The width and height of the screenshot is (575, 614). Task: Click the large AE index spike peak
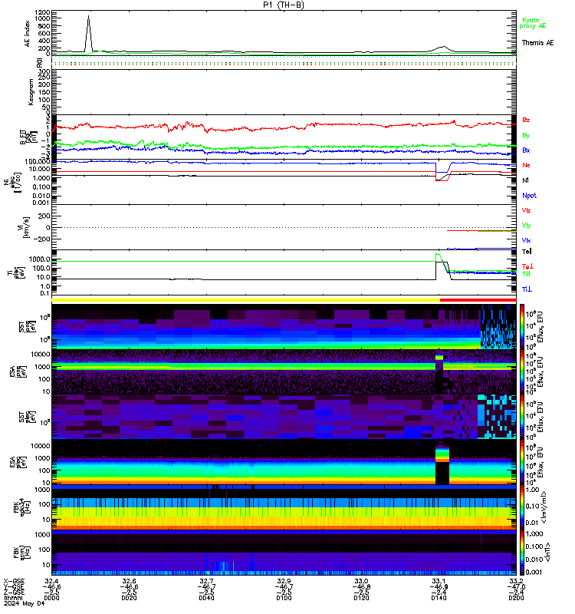point(89,16)
